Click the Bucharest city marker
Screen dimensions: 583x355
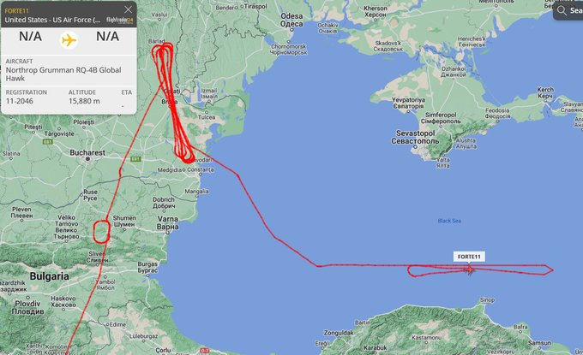[x=87, y=159]
